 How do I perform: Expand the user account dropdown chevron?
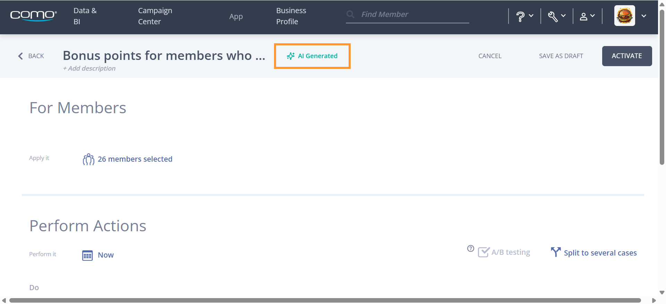pos(592,16)
